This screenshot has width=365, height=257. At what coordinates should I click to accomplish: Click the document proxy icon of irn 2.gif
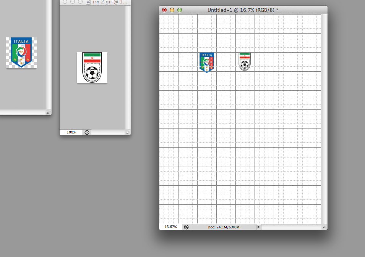coord(88,2)
